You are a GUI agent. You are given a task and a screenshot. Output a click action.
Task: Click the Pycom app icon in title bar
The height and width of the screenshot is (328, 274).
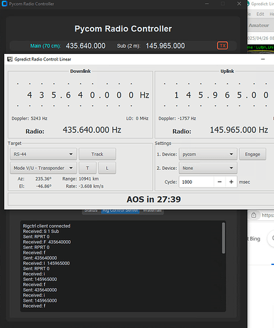coord(5,4)
